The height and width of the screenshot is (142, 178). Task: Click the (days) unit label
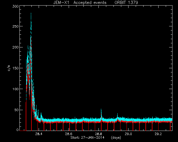pos(116,138)
